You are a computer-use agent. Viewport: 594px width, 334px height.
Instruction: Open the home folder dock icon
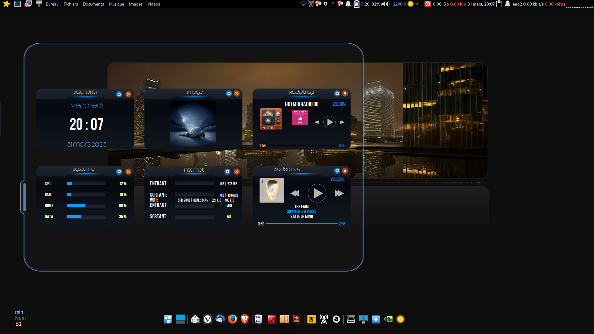pyautogui.click(x=195, y=319)
